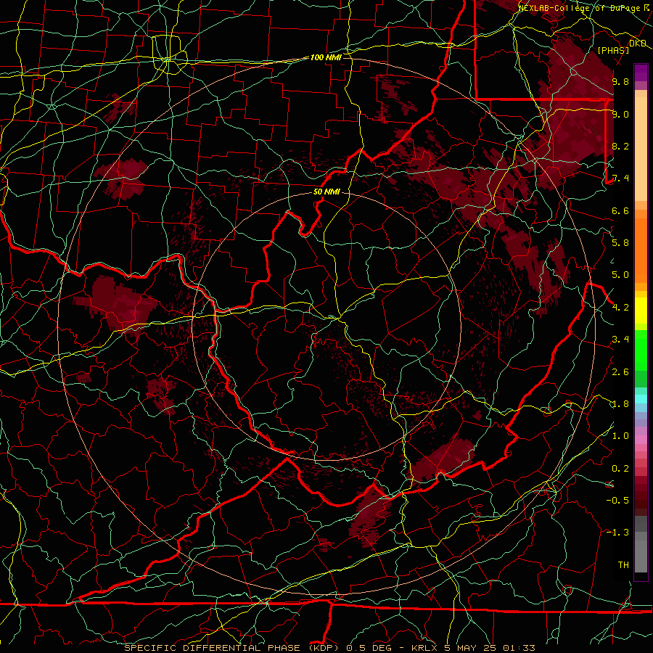
Task: Click the 5 MAY 25 date text
Action: (471, 648)
